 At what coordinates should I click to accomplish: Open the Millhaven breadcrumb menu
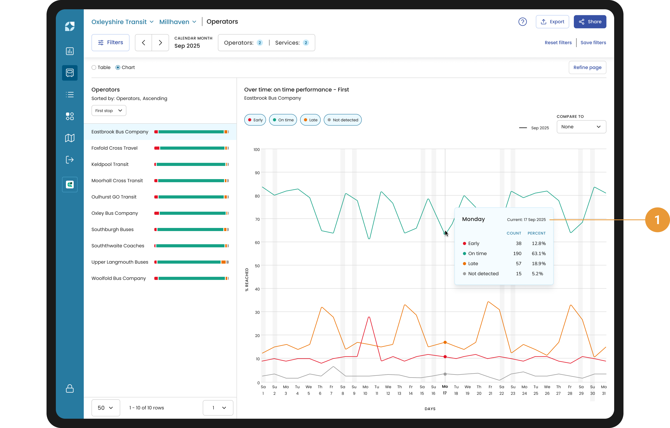178,22
